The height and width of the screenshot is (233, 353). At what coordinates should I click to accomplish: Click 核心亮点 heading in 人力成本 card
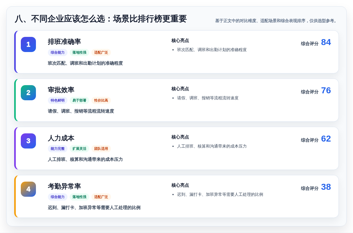[180, 137]
